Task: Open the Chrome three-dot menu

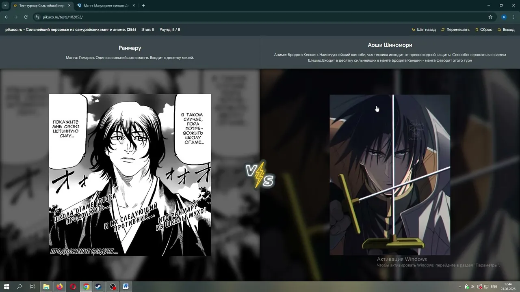Action: [514, 17]
